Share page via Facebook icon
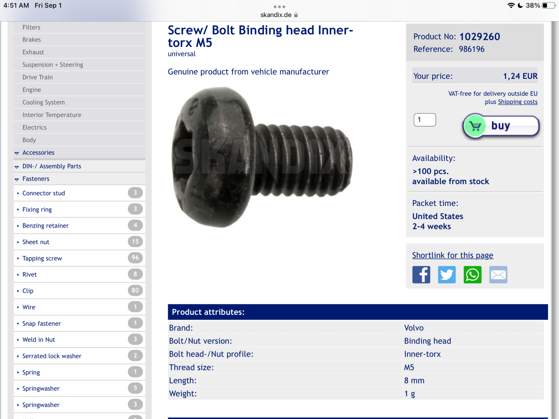Screen dimensions: 559x419 (x=421, y=275)
